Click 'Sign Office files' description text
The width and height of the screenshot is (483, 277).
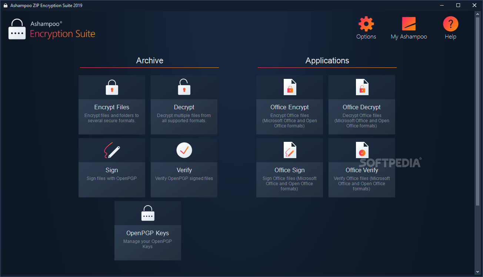[290, 184]
